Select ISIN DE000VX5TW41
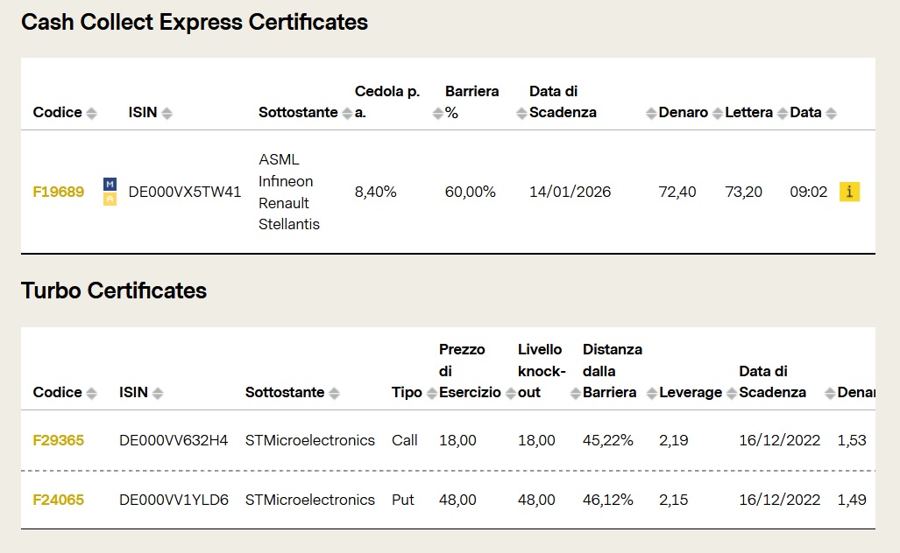The height and width of the screenshot is (553, 900). (x=185, y=192)
